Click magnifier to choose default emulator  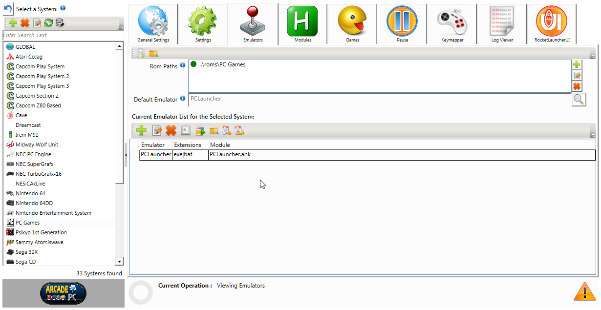coord(578,100)
